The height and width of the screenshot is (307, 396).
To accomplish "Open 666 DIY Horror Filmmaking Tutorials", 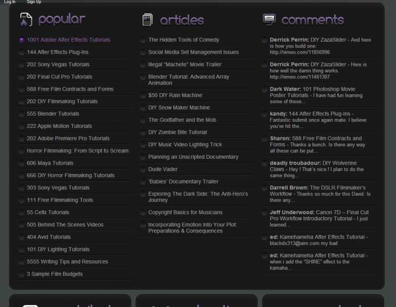I will [70, 176].
